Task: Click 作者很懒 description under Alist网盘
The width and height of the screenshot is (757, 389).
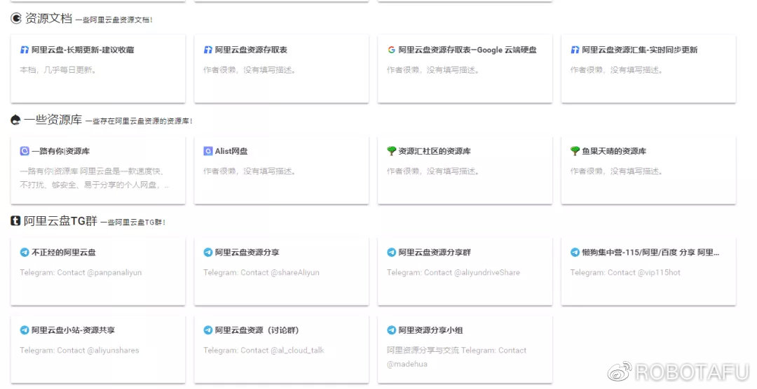Action: pos(250,171)
